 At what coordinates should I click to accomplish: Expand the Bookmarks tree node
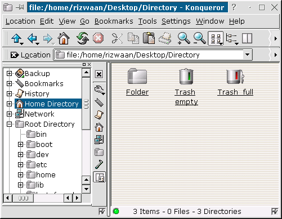coord(9,83)
